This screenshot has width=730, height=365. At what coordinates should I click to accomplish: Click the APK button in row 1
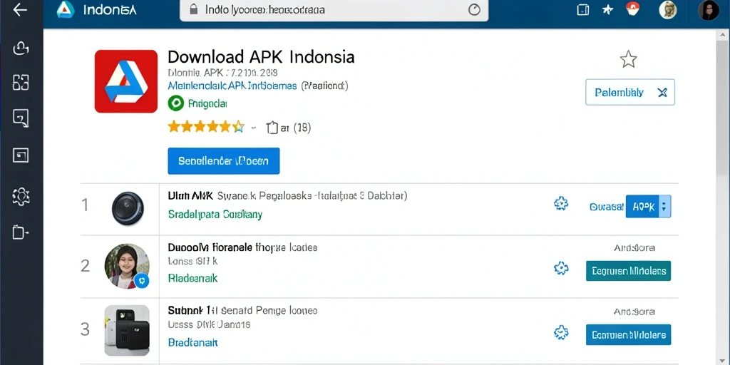coord(643,206)
